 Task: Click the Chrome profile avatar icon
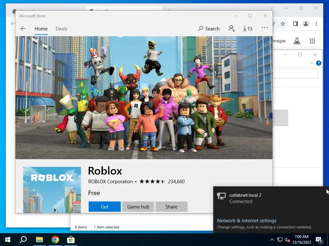306,24
